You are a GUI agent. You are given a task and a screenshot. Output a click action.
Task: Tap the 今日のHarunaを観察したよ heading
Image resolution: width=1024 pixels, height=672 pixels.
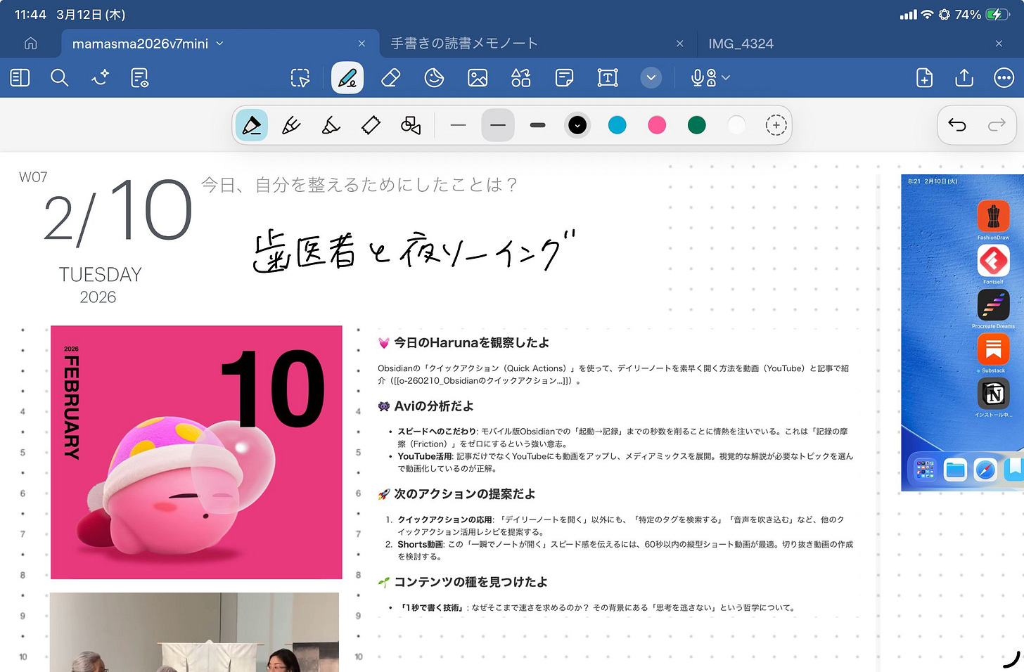(471, 342)
